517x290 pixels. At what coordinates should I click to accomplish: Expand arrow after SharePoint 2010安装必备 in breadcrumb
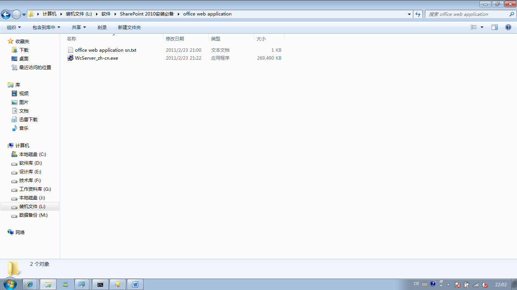[179, 14]
